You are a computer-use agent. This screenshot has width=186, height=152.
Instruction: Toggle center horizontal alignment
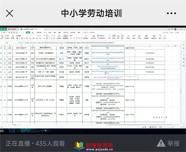[47, 38]
